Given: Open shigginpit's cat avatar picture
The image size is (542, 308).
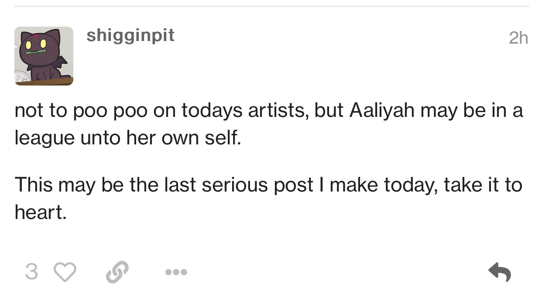Looking at the screenshot, I should click(x=44, y=56).
